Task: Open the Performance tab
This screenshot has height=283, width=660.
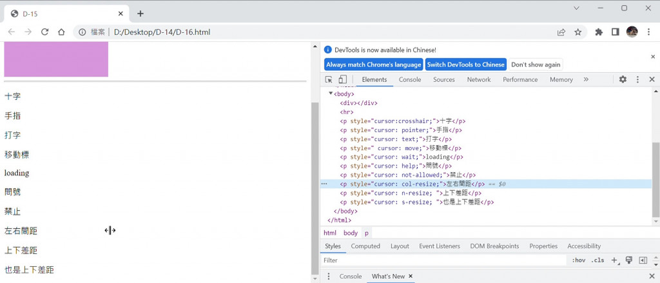Action: [520, 79]
